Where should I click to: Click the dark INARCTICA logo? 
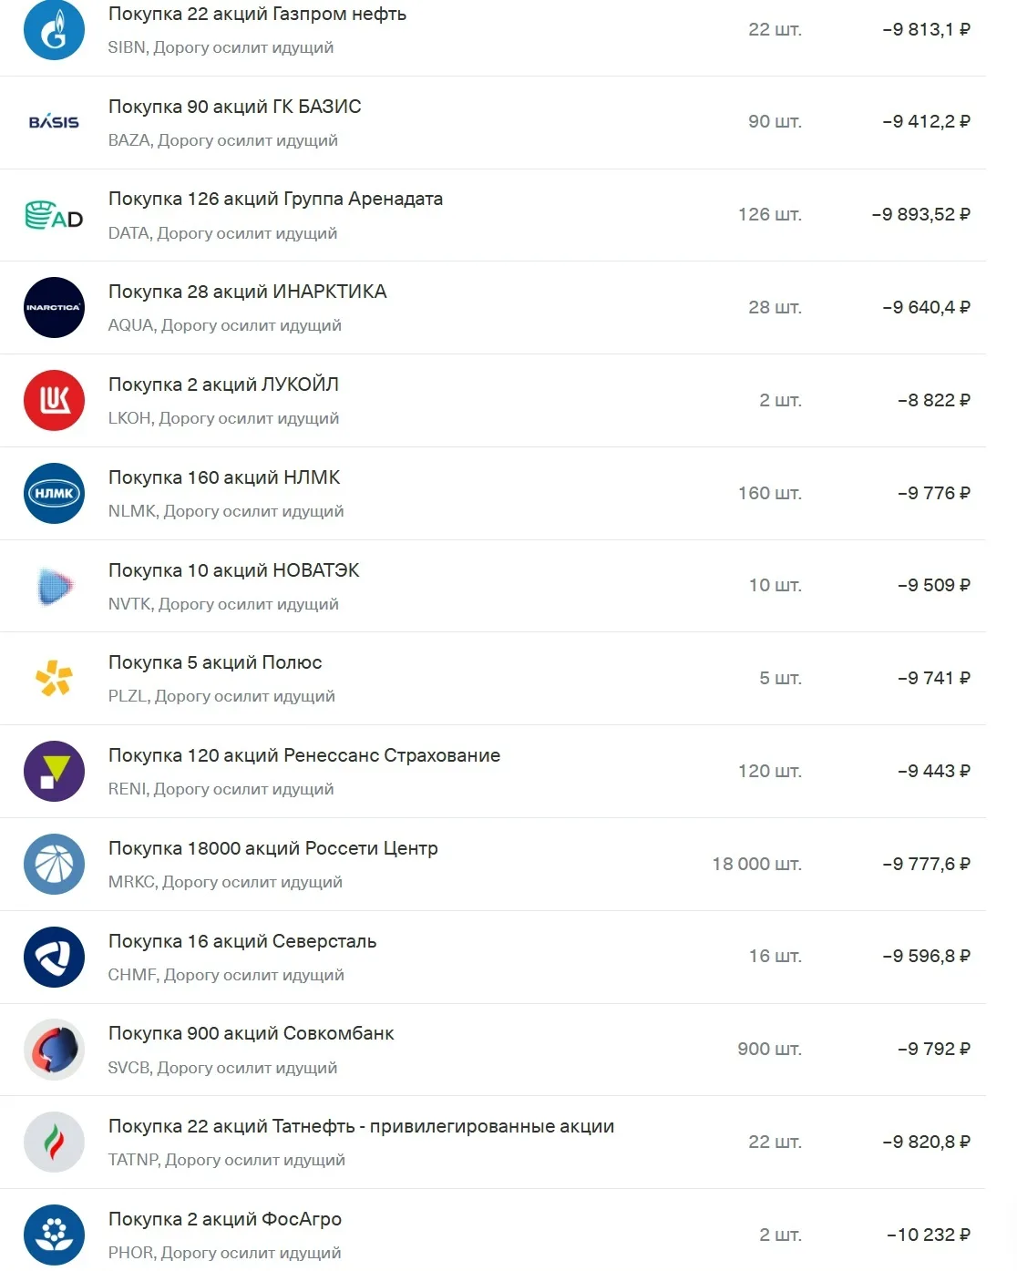tap(54, 308)
